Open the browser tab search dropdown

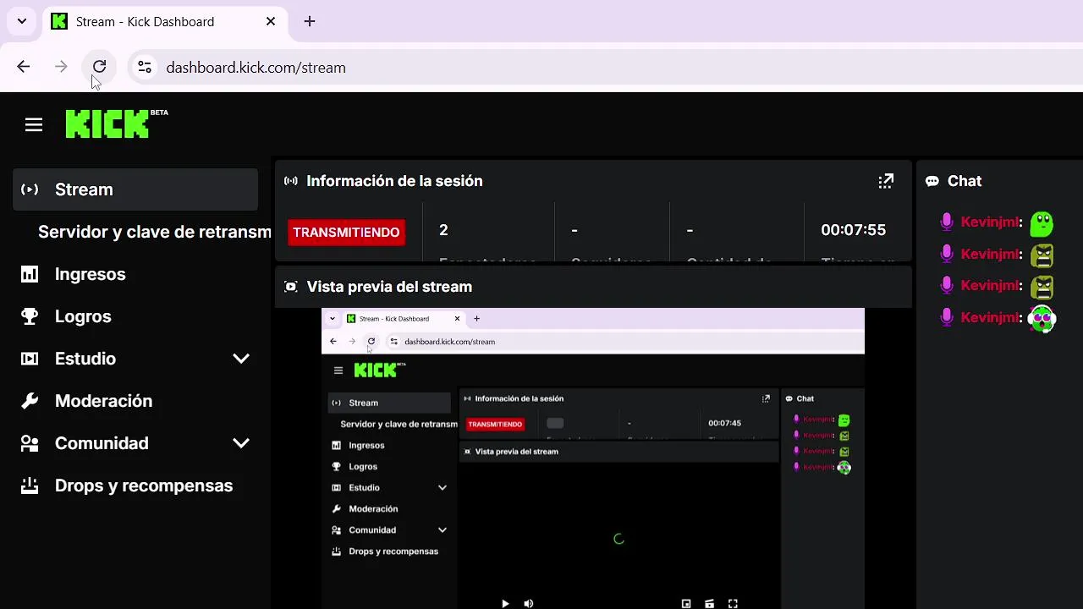22,21
